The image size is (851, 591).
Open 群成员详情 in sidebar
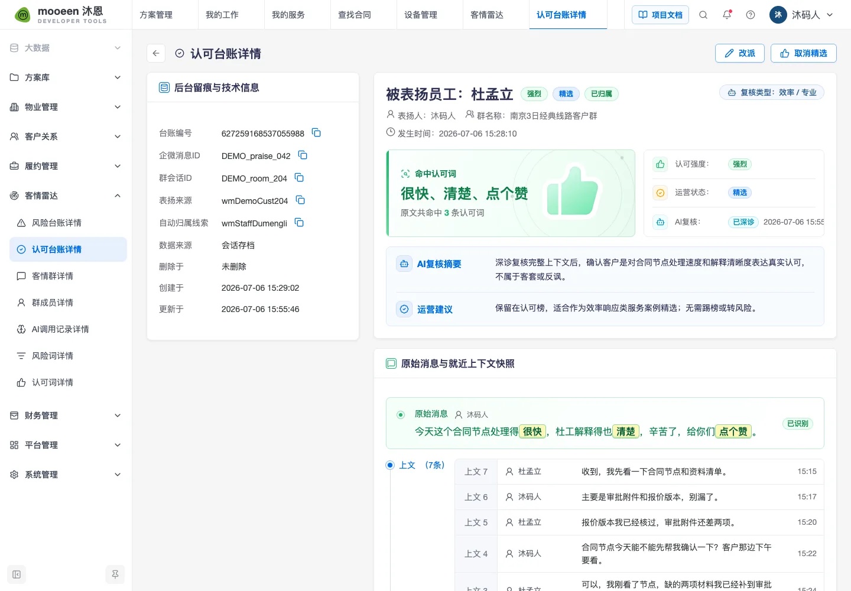click(68, 303)
